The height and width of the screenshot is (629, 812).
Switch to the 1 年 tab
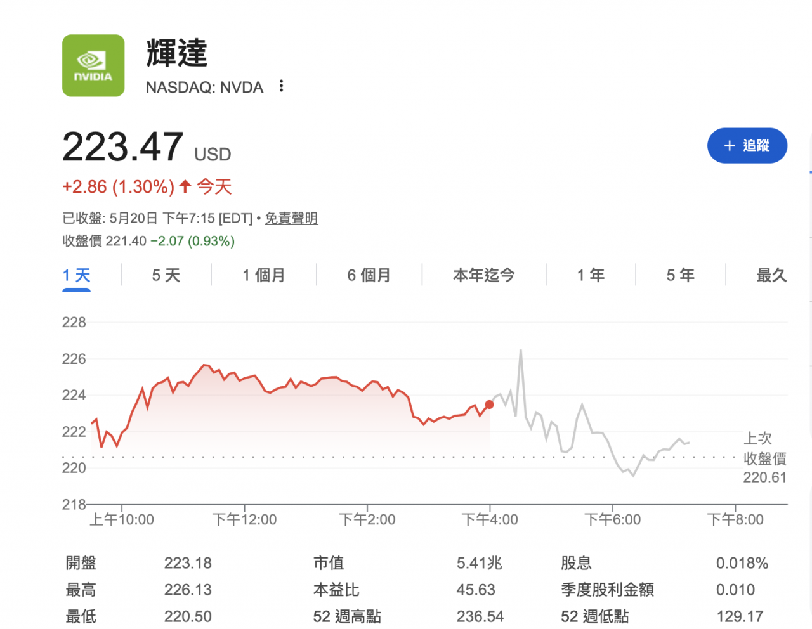(x=591, y=275)
